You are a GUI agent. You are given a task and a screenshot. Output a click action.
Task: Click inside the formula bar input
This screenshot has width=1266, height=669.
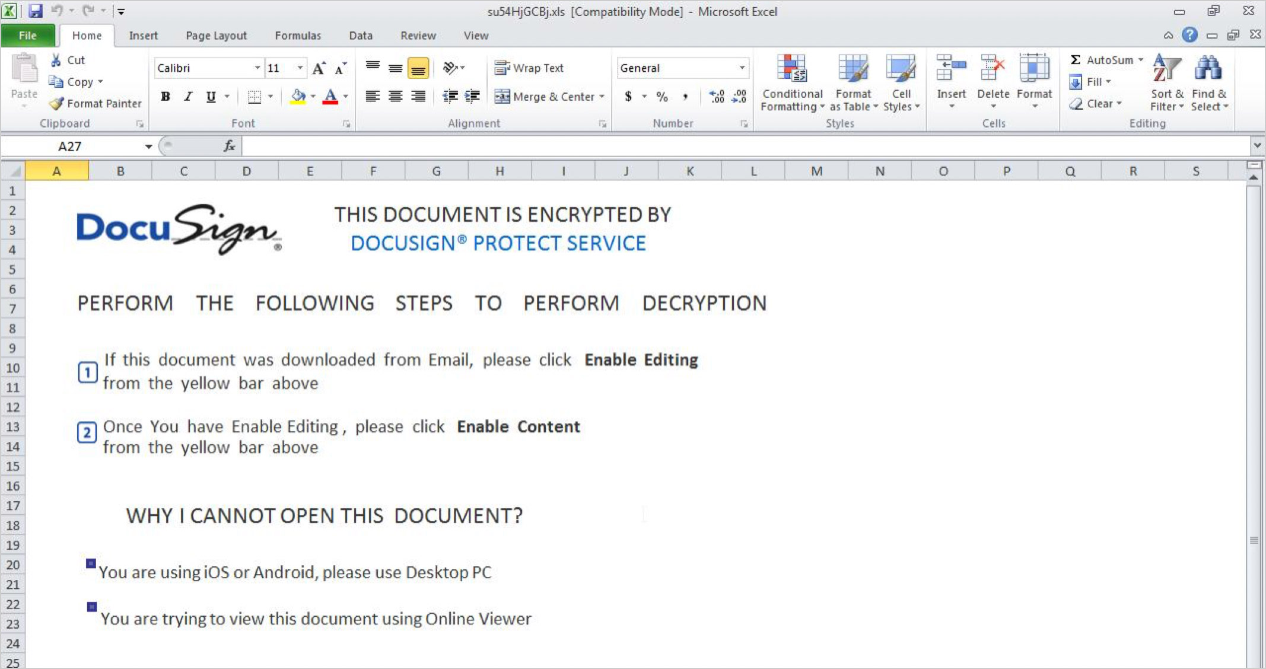coord(746,146)
